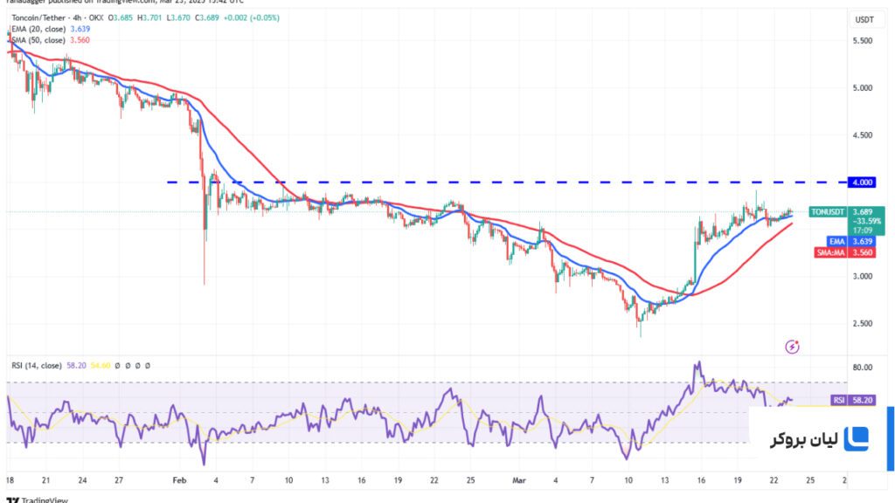
Task: Click the yellow 54.60 value in RSI legend
Action: [x=101, y=366]
